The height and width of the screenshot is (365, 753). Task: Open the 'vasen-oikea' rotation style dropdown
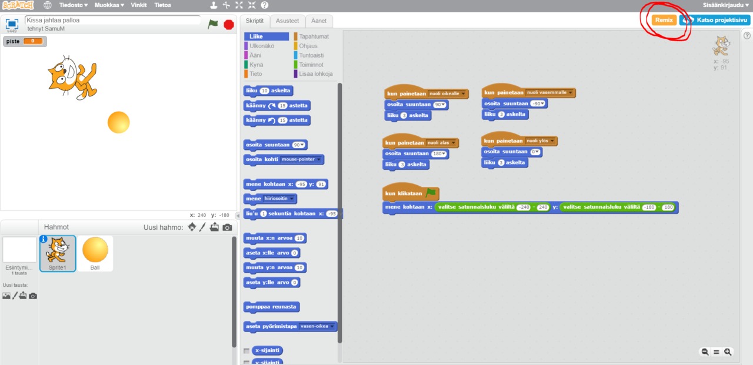pos(334,326)
